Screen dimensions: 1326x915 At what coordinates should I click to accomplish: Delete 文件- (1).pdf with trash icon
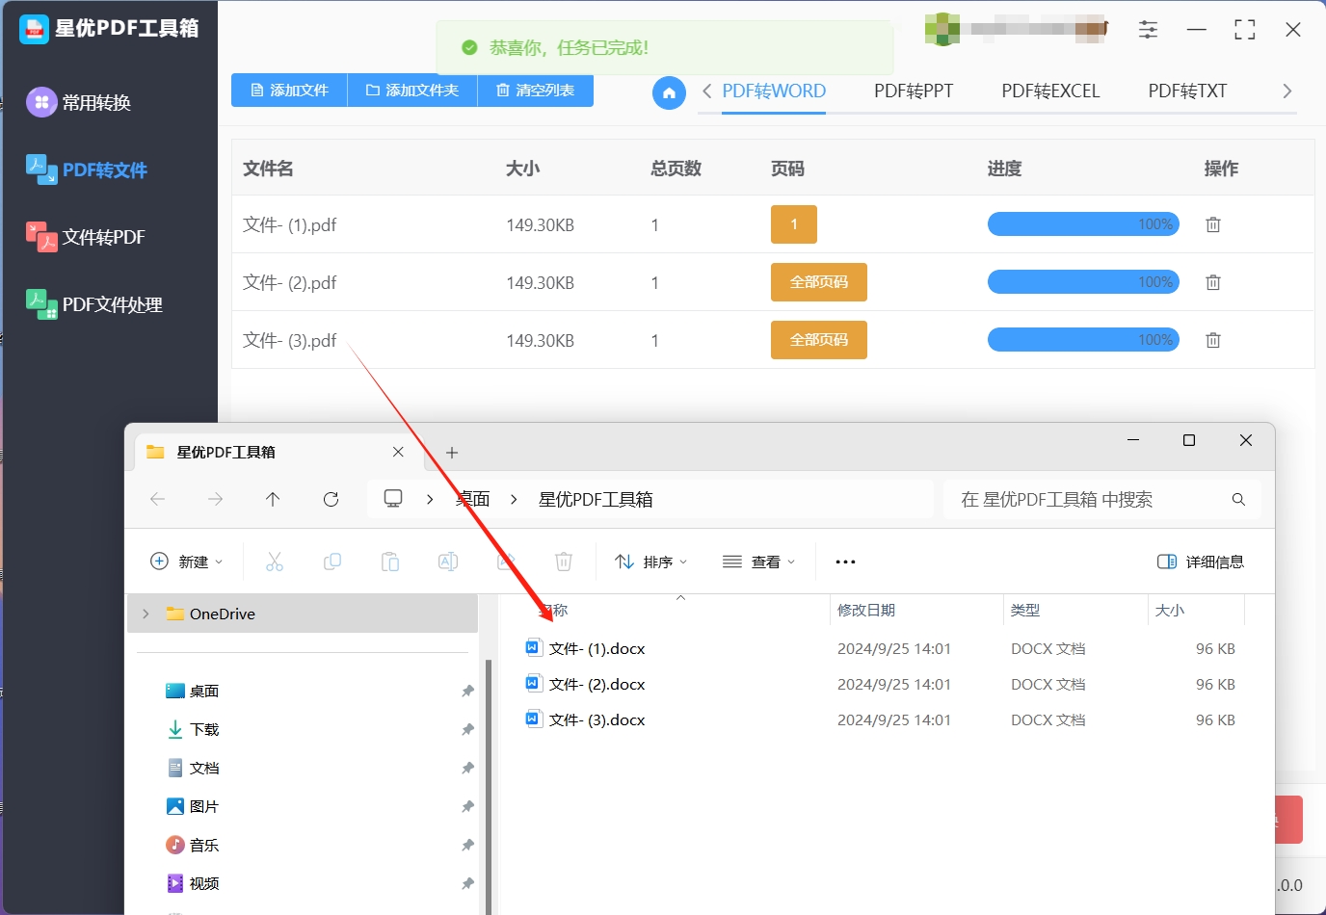coord(1213,224)
